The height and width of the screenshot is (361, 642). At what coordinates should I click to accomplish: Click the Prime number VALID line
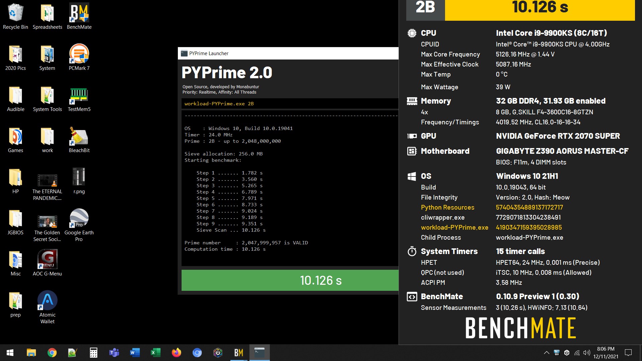[246, 243]
